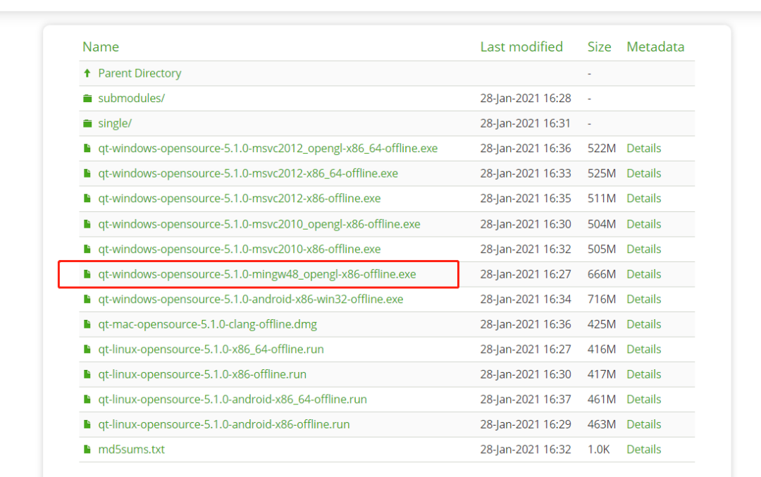Open Details for linux android-x86_64 run file
The width and height of the screenshot is (761, 477).
(x=644, y=399)
